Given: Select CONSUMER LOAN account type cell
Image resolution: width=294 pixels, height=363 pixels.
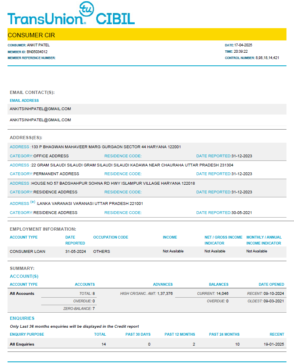Looking at the screenshot, I should [x=28, y=251].
